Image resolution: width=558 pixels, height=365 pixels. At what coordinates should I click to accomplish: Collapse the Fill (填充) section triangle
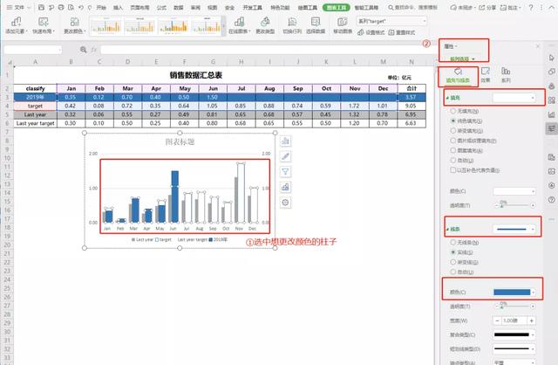coord(447,98)
